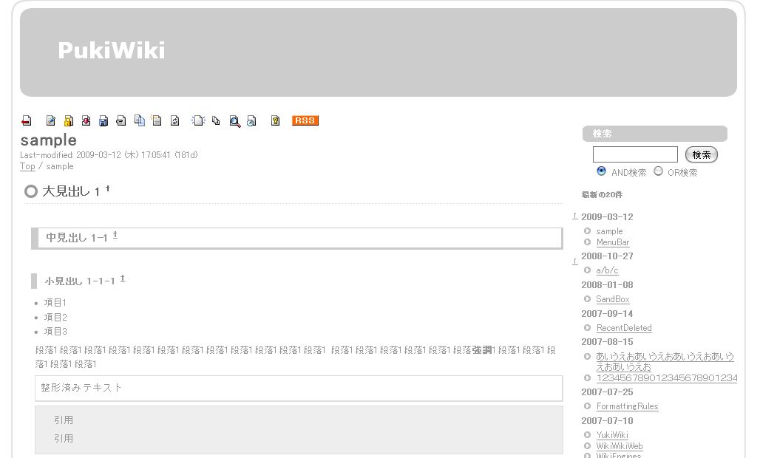Click the Backup floppy disk icon
This screenshot has height=458, width=760.
pyautogui.click(x=104, y=121)
